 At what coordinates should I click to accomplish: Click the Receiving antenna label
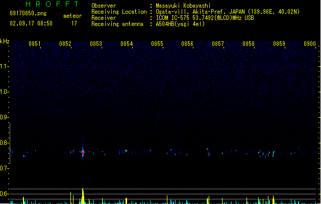pyautogui.click(x=117, y=24)
